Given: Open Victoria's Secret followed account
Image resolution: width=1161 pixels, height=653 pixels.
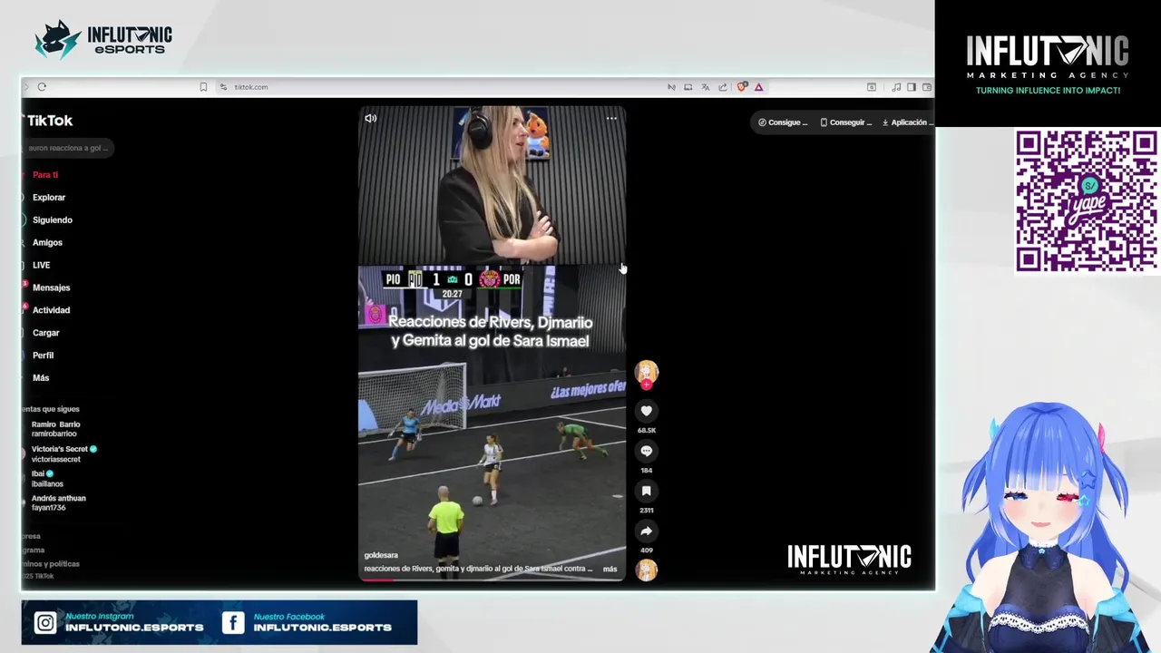Looking at the screenshot, I should pyautogui.click(x=63, y=453).
